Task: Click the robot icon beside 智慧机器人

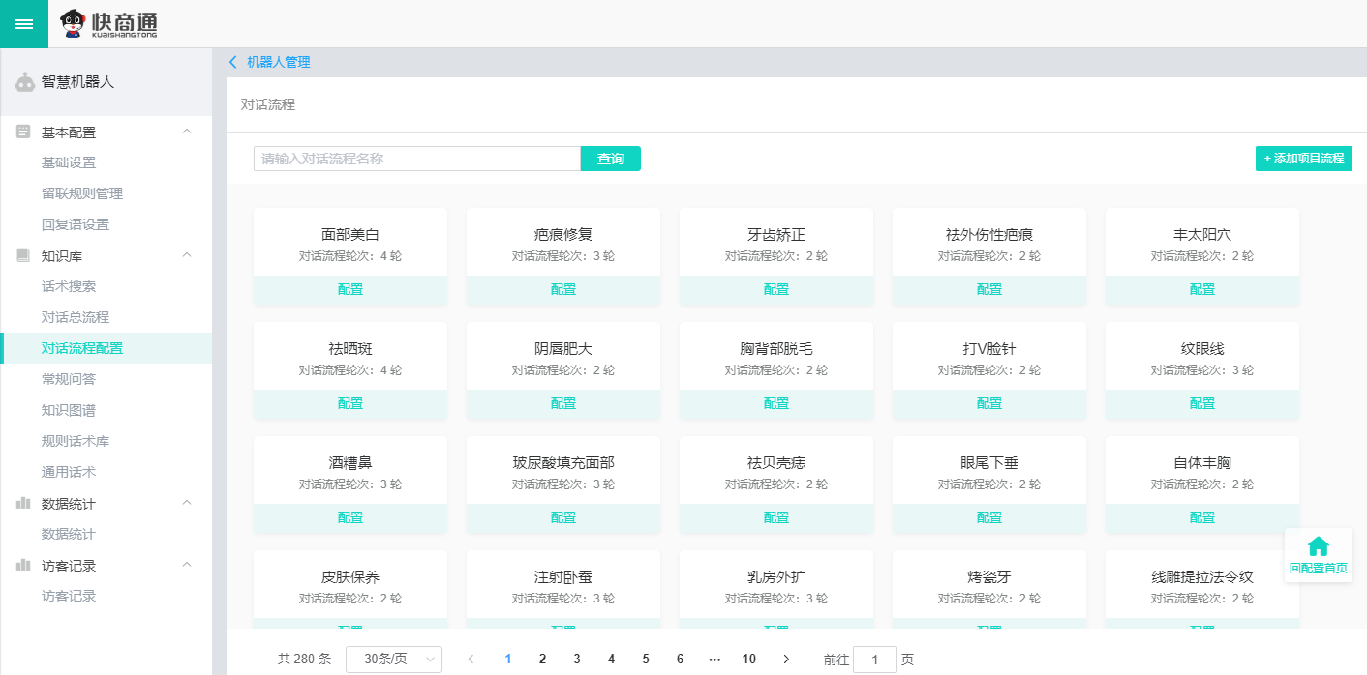Action: tap(25, 83)
